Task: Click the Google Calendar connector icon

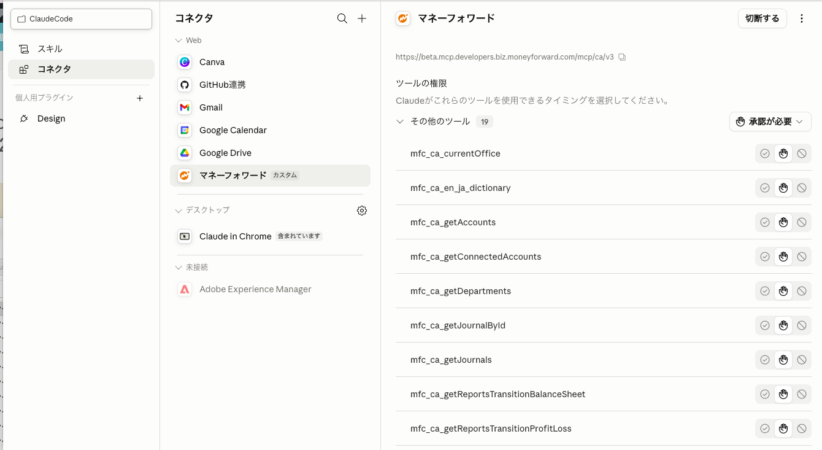Action: (185, 130)
